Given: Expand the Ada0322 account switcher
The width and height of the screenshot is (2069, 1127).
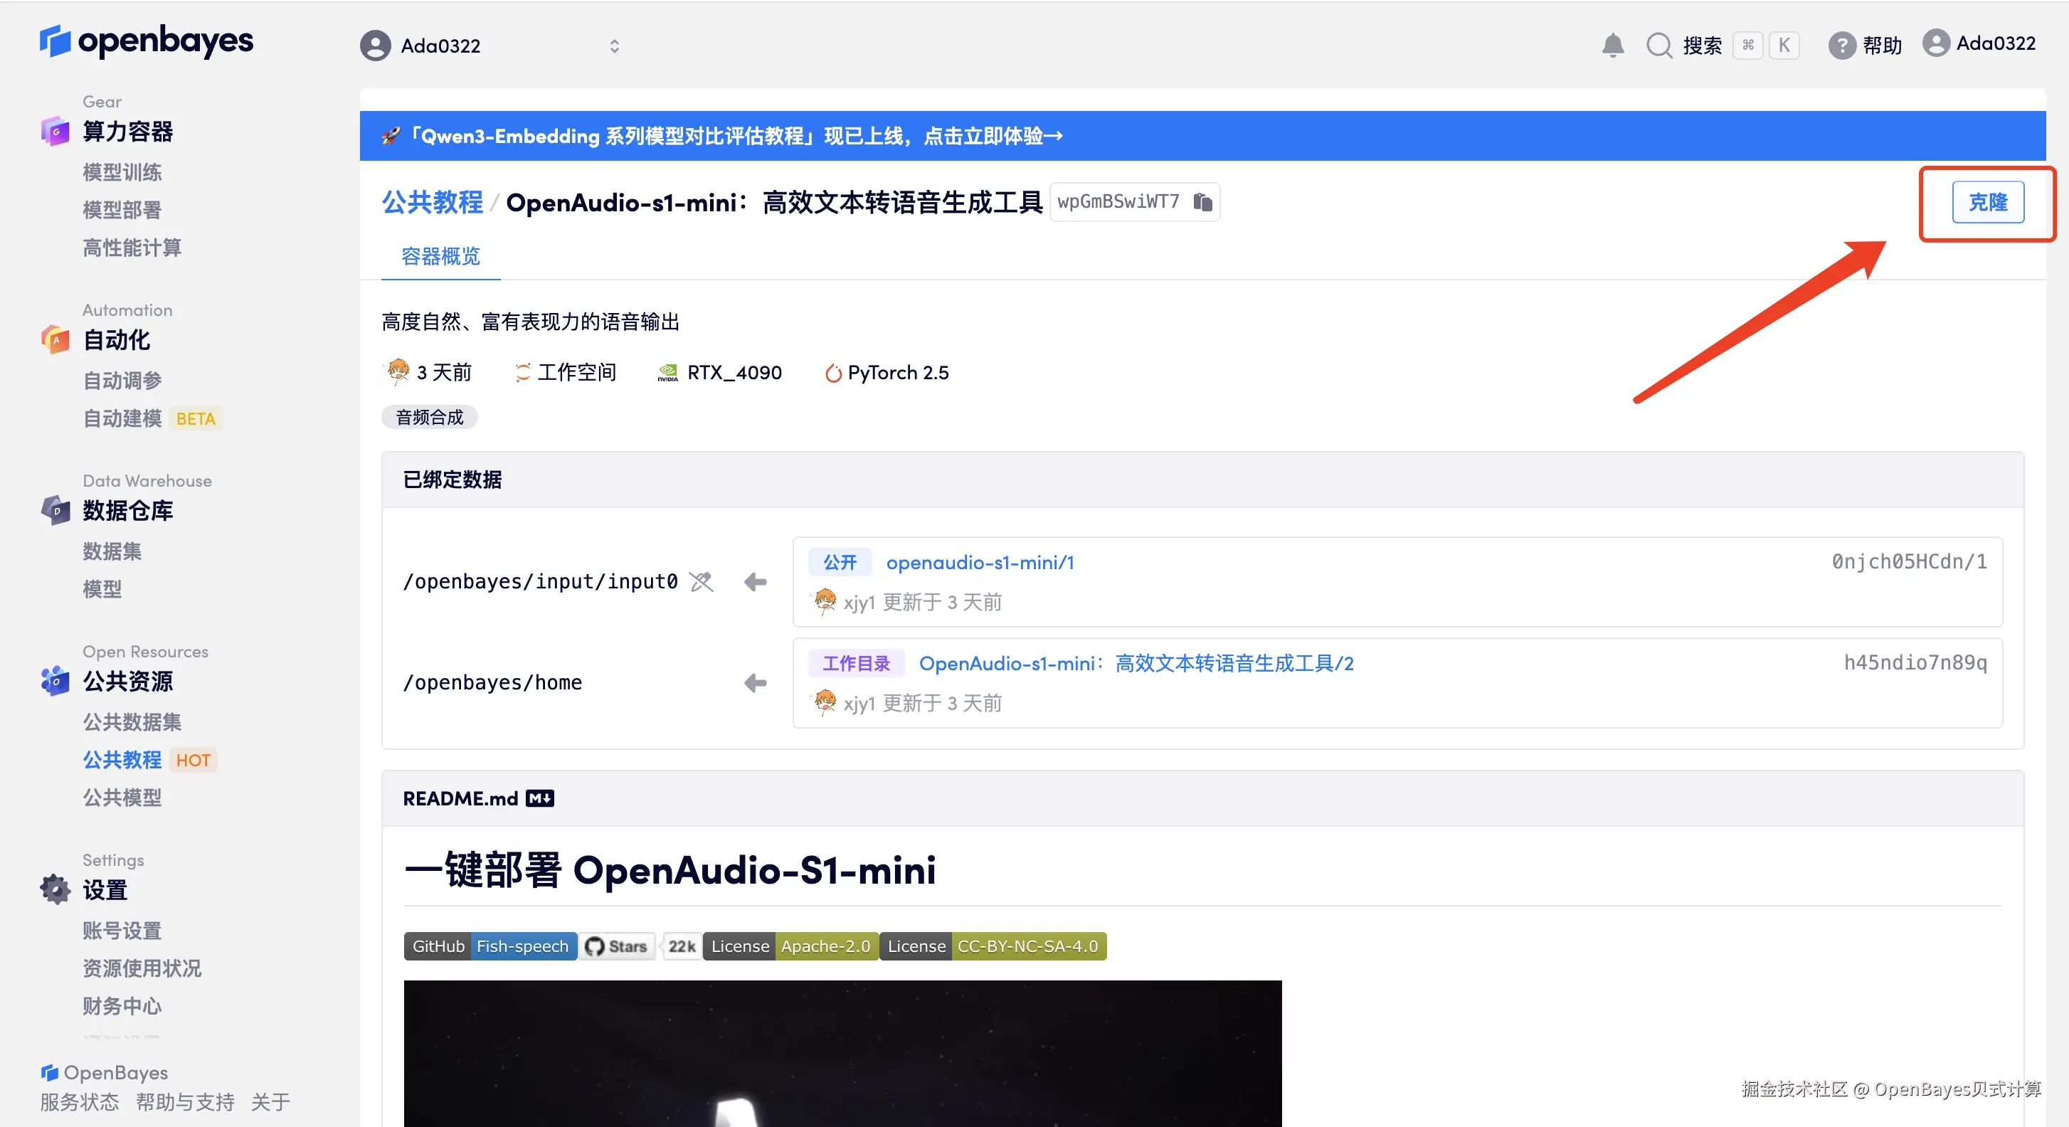Looking at the screenshot, I should point(615,46).
